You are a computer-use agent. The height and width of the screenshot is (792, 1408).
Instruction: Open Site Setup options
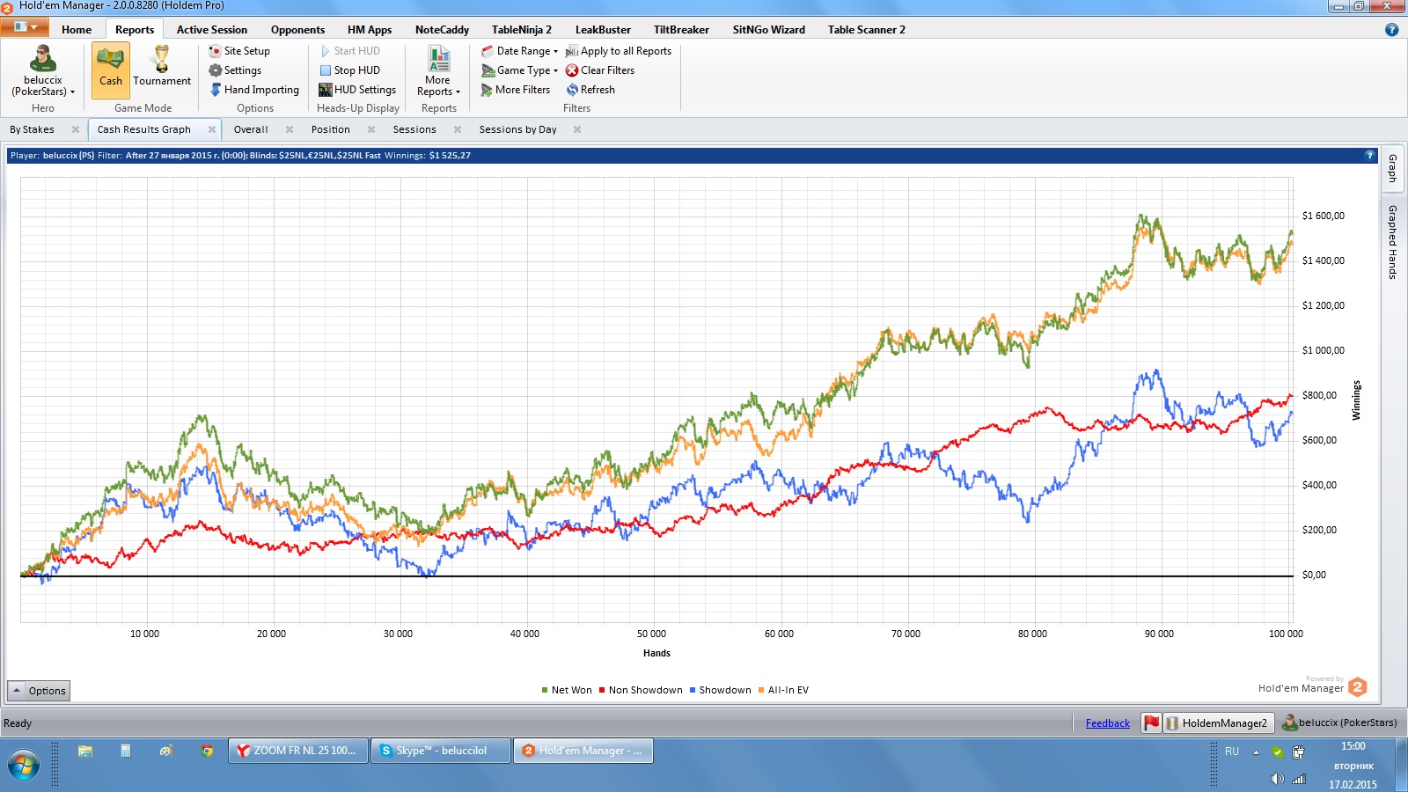[239, 51]
